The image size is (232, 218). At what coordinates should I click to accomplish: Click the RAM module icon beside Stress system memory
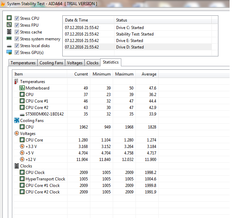click(x=9, y=38)
